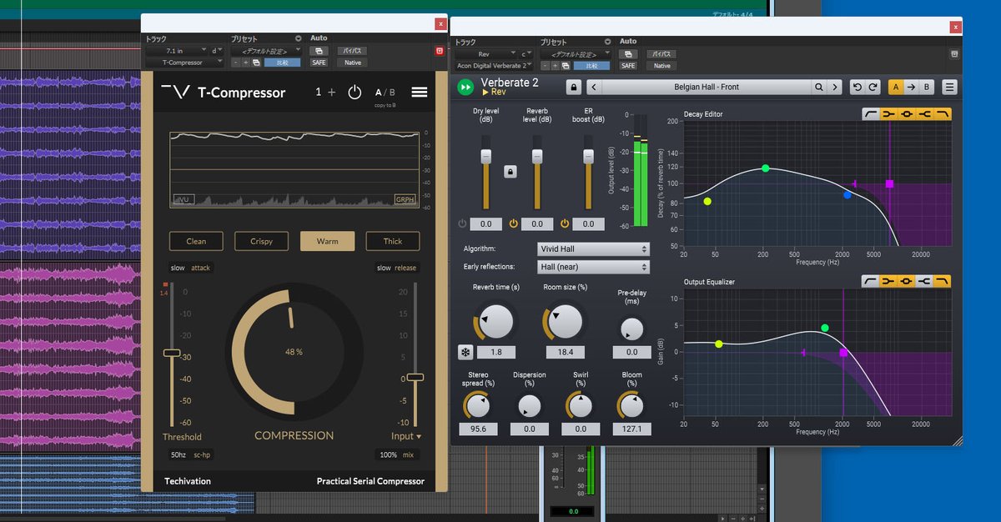Click the Verberate 2 green bypass arrows icon
The width and height of the screenshot is (1001, 522).
click(465, 87)
